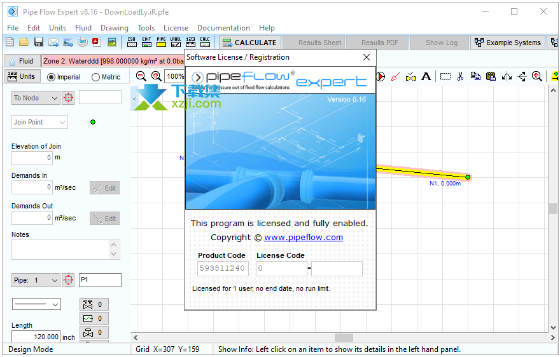Email the system via the envelope icon

click(53, 42)
